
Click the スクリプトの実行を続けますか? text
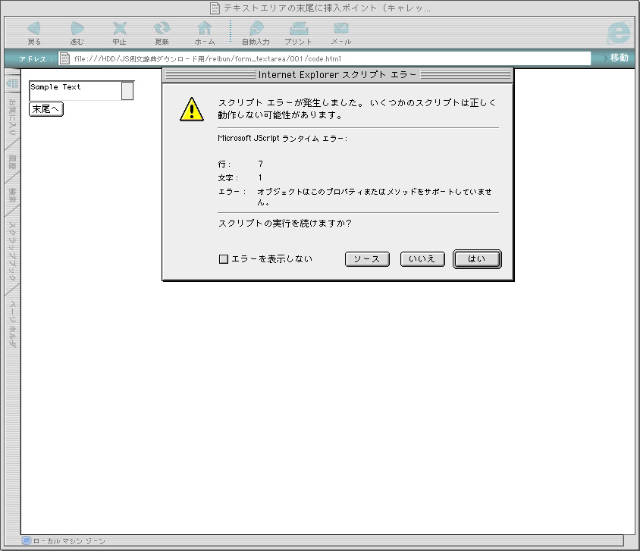coord(285,223)
